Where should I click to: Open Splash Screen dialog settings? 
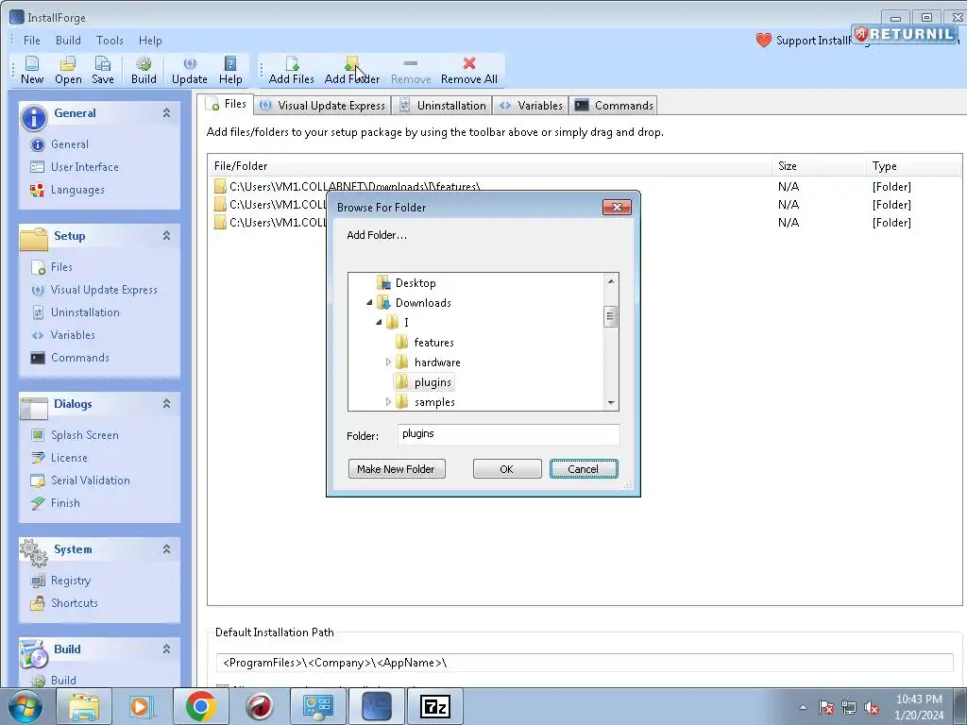[84, 435]
